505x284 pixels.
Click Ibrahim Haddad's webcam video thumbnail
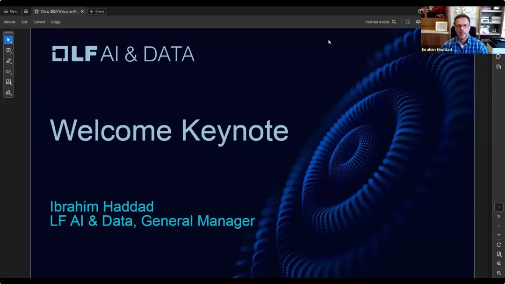[463, 29]
